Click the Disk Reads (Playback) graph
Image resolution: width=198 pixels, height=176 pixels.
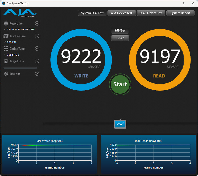(148, 154)
